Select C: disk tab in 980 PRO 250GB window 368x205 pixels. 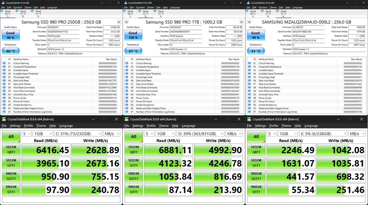8,14
